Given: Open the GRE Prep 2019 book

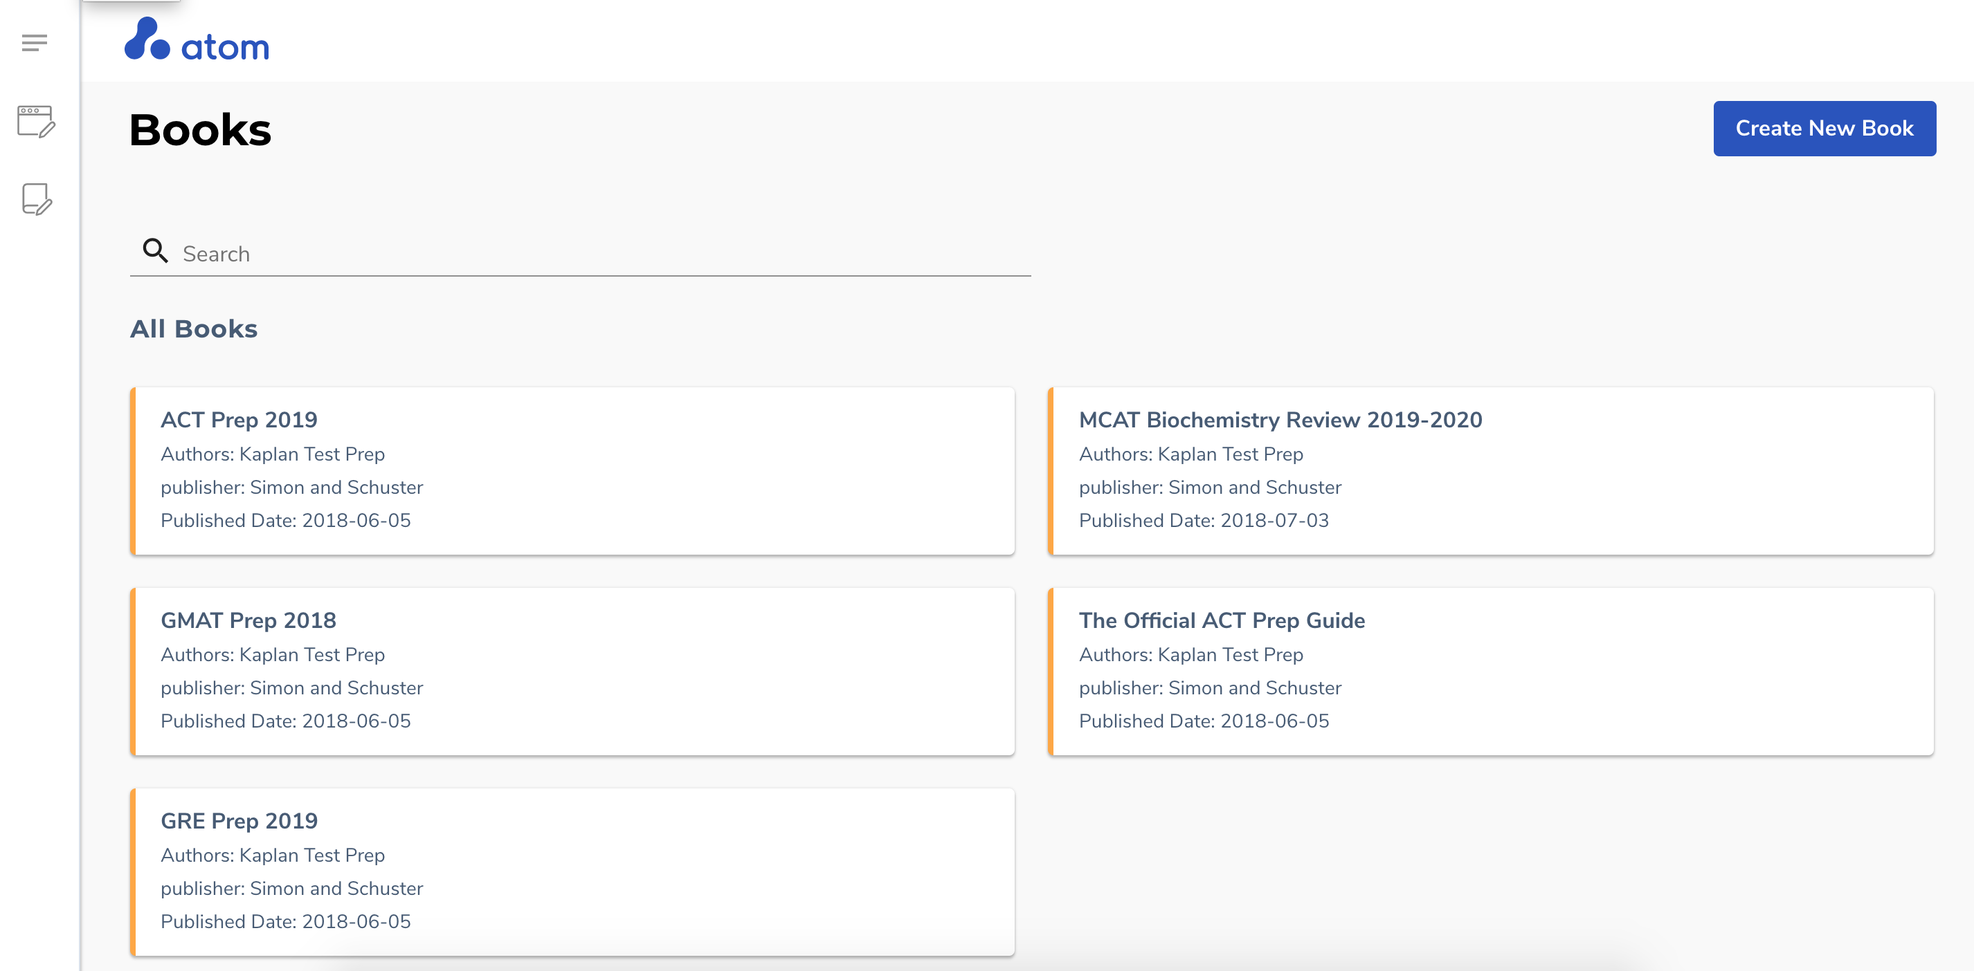Looking at the screenshot, I should 572,872.
